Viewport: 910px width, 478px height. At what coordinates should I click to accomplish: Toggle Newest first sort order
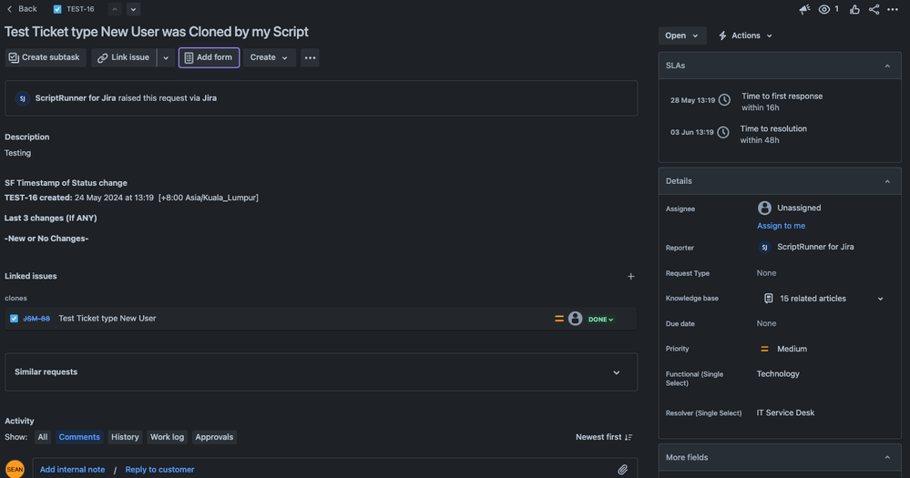[604, 437]
